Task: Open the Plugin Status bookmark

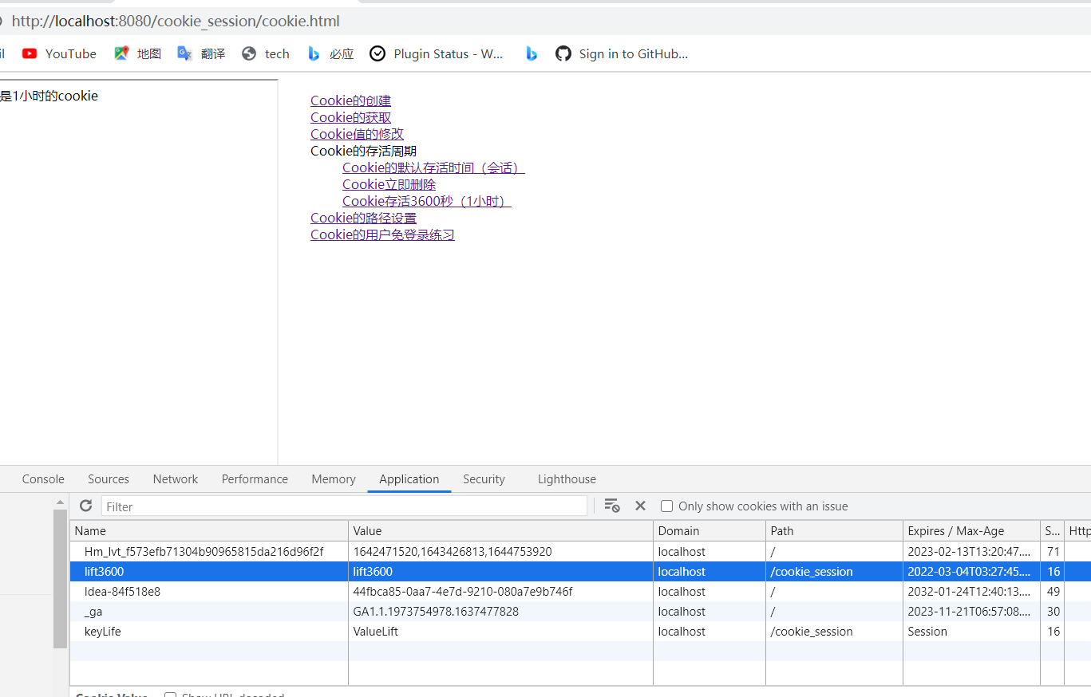Action: pos(437,53)
